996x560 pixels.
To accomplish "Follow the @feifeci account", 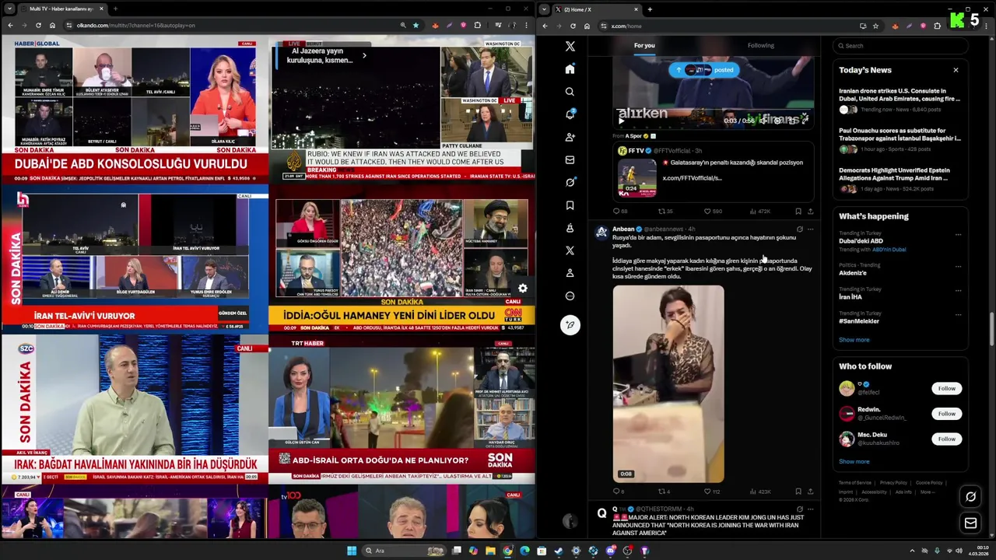I will coord(946,388).
